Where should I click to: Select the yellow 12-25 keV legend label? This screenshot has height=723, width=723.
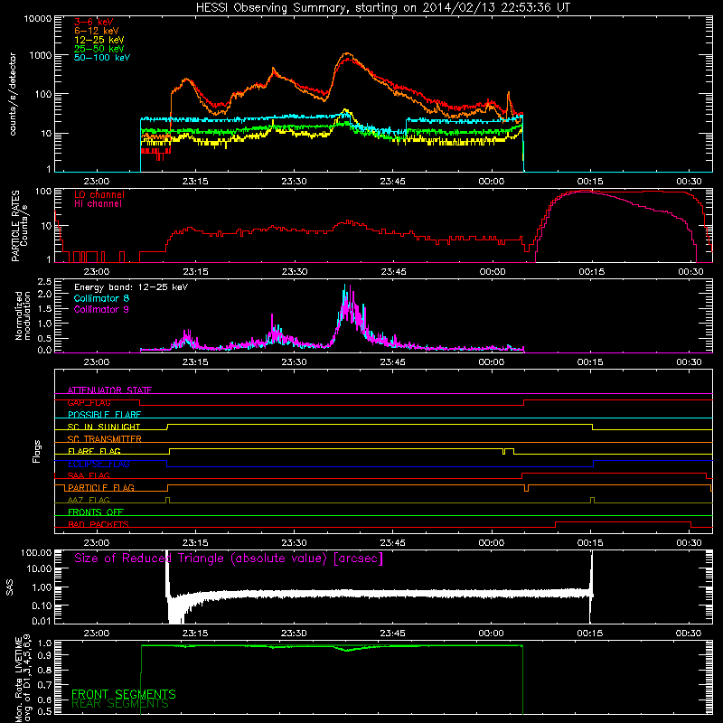coord(99,40)
